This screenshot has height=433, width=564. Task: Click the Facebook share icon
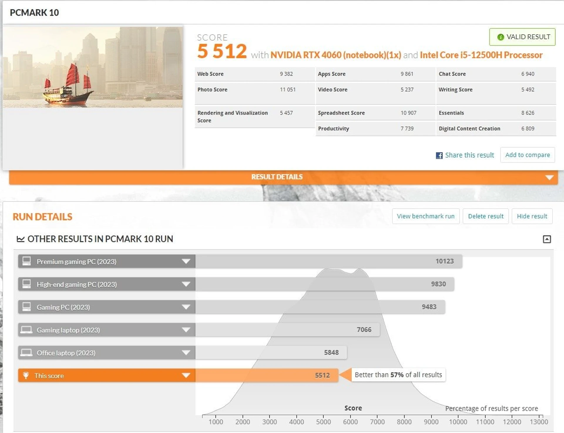click(x=439, y=155)
